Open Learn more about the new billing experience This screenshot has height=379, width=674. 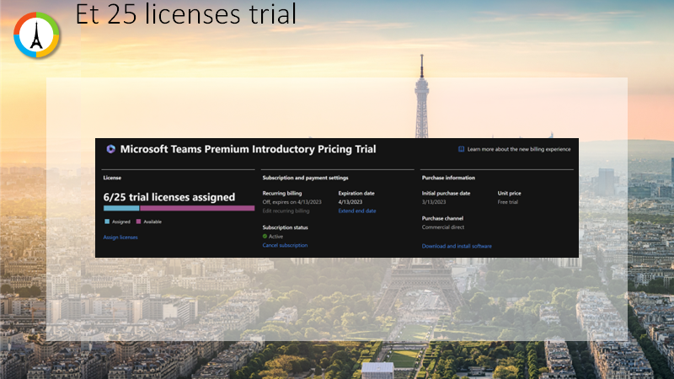(519, 149)
